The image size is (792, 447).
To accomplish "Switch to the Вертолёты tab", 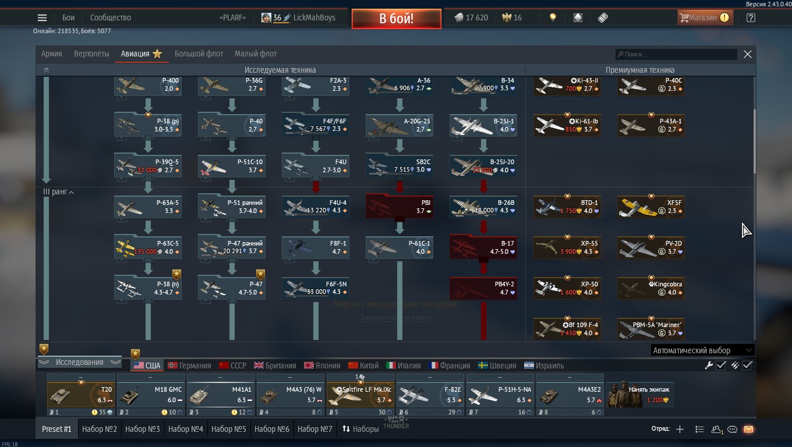I will [91, 54].
